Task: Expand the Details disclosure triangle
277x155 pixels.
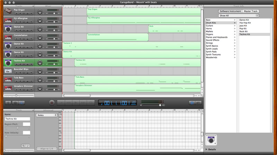Action: click(x=206, y=149)
